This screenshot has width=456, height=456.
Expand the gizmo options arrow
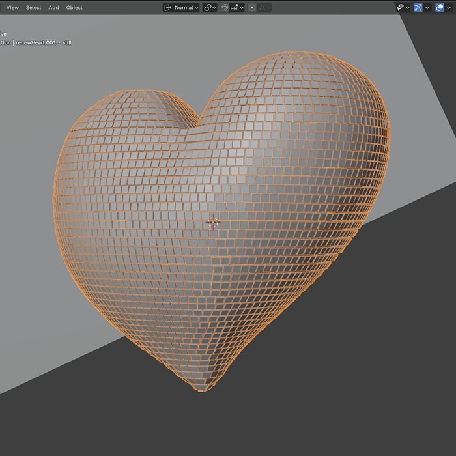pos(427,8)
